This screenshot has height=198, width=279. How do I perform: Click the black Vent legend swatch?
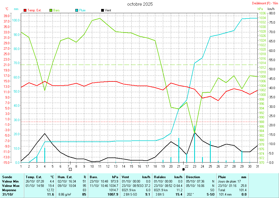(x=103, y=10)
